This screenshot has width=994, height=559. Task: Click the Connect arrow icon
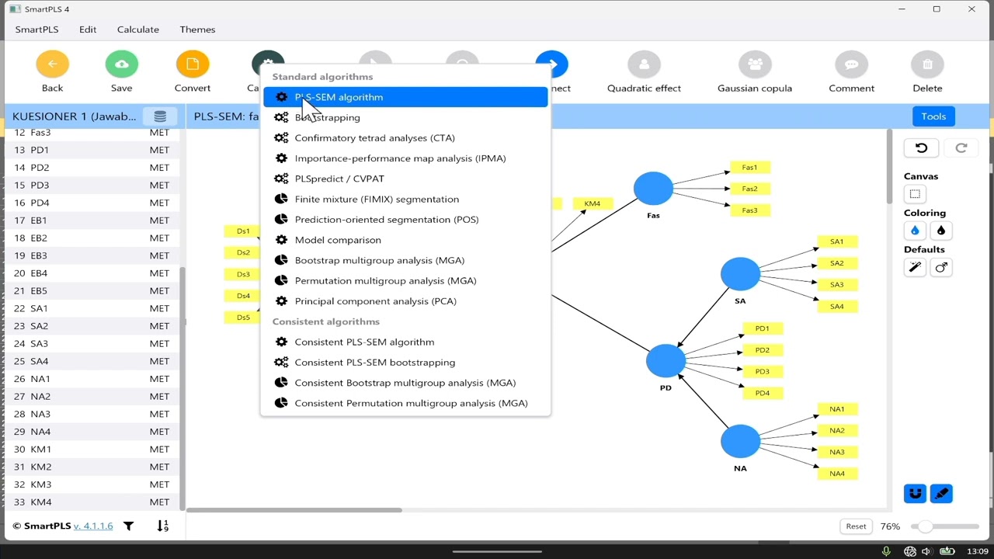[552, 64]
